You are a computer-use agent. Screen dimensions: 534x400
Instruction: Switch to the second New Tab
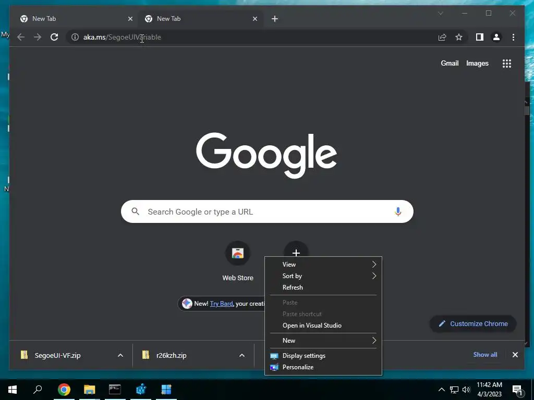click(201, 19)
